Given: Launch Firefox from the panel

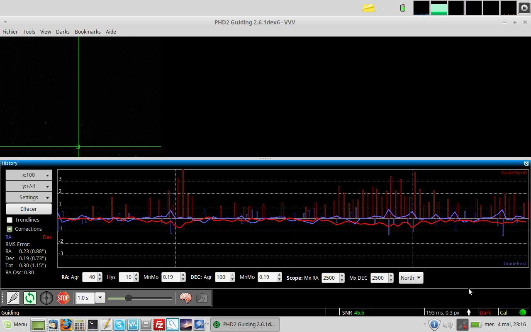Looking at the screenshot, I should 66,325.
